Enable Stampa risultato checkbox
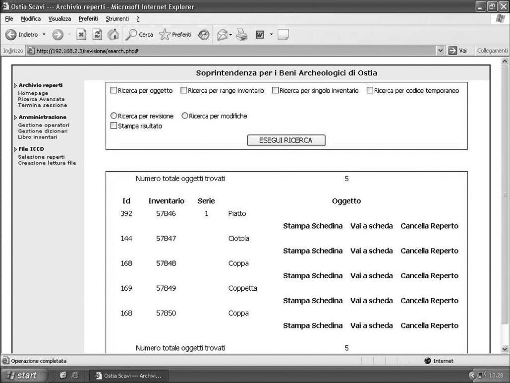The image size is (510, 383). (114, 126)
